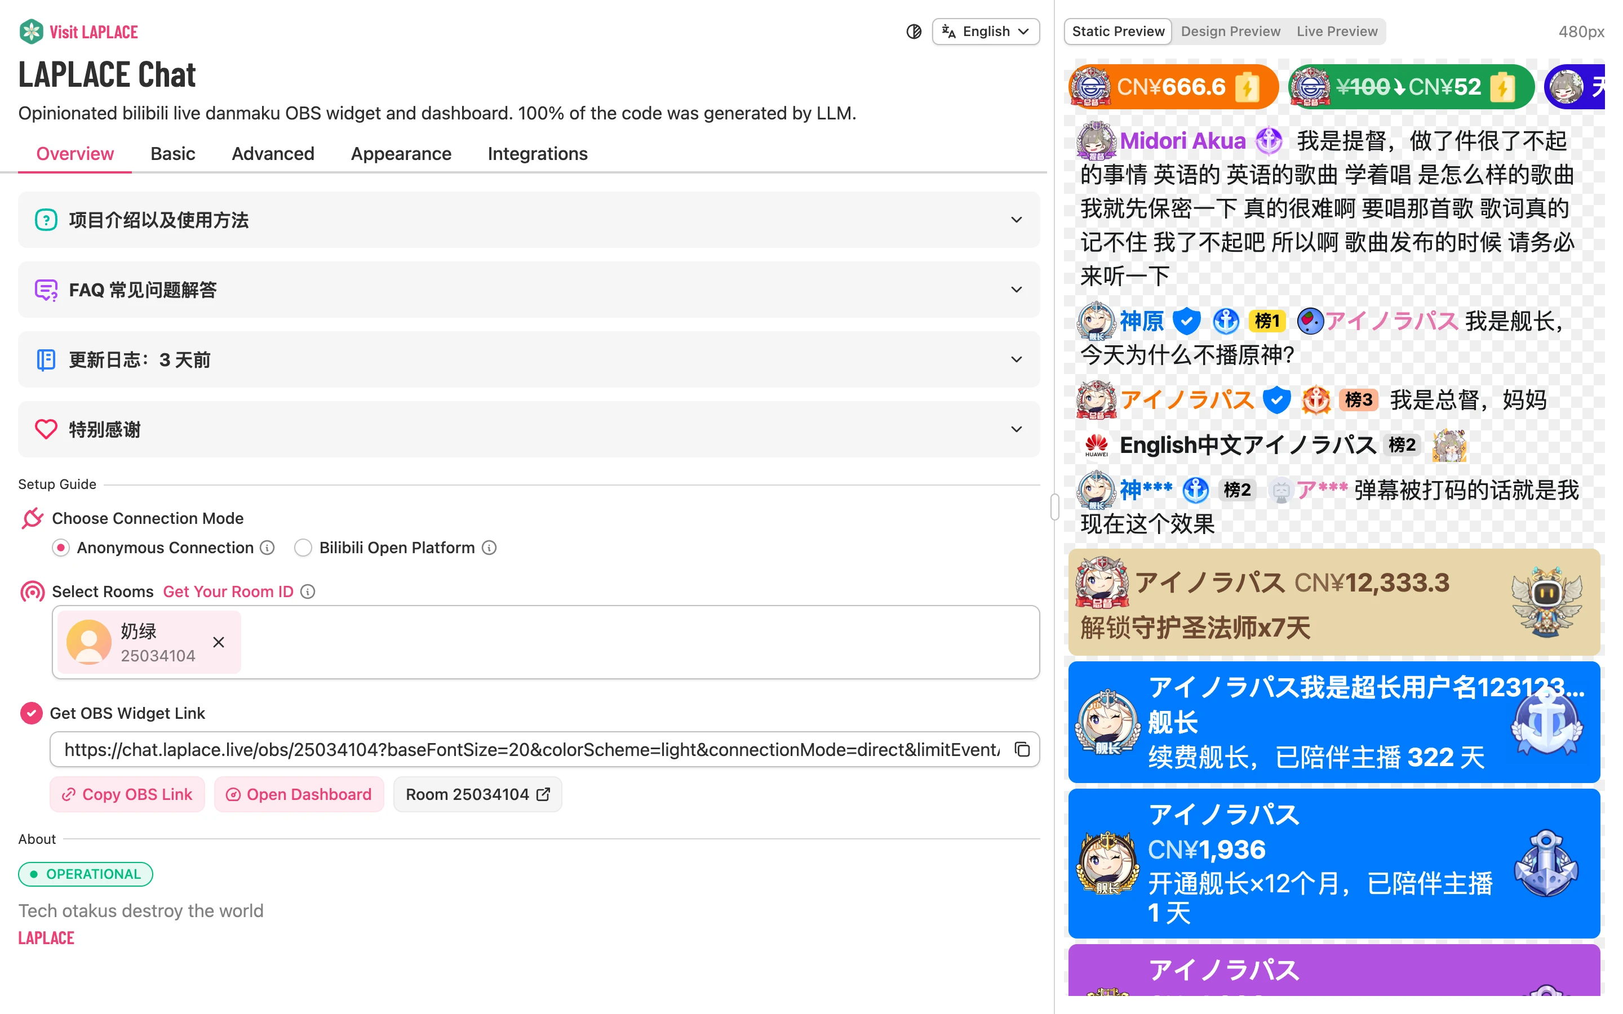Click the blue anchor badge beside 神***

[1195, 490]
